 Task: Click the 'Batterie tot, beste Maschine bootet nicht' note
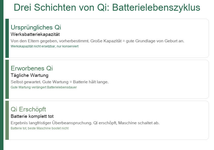pos(40,128)
